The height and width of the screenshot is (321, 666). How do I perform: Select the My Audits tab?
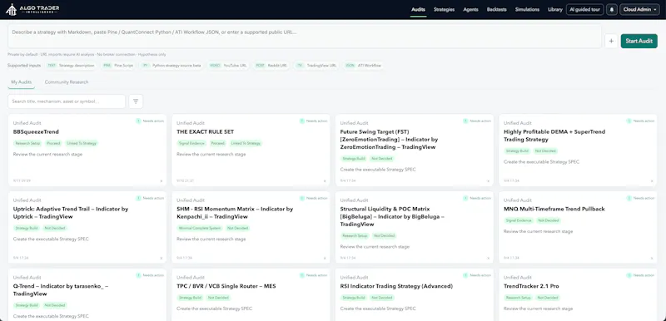[22, 82]
